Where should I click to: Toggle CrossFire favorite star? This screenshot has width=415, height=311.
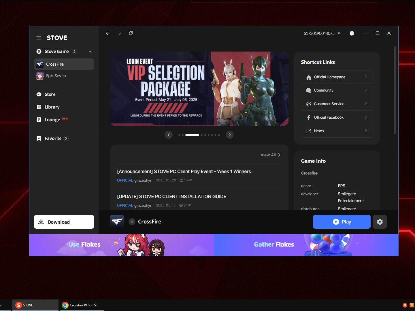(132, 222)
